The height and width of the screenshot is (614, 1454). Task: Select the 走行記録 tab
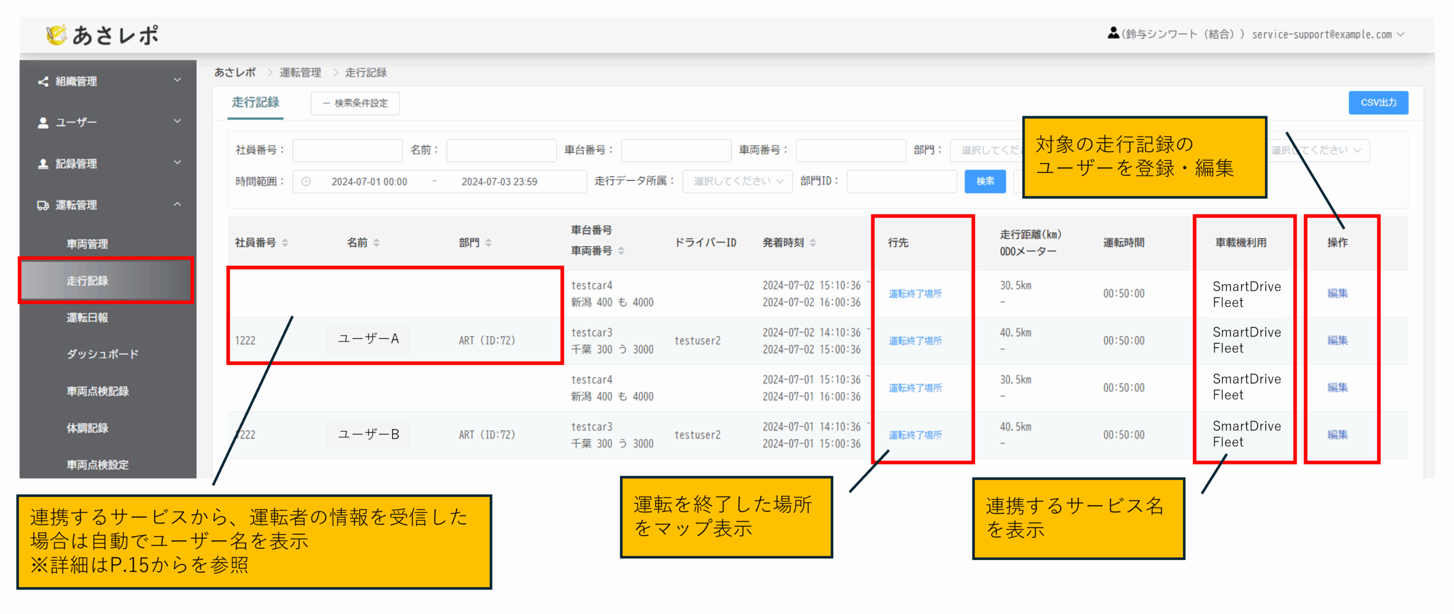click(x=255, y=103)
